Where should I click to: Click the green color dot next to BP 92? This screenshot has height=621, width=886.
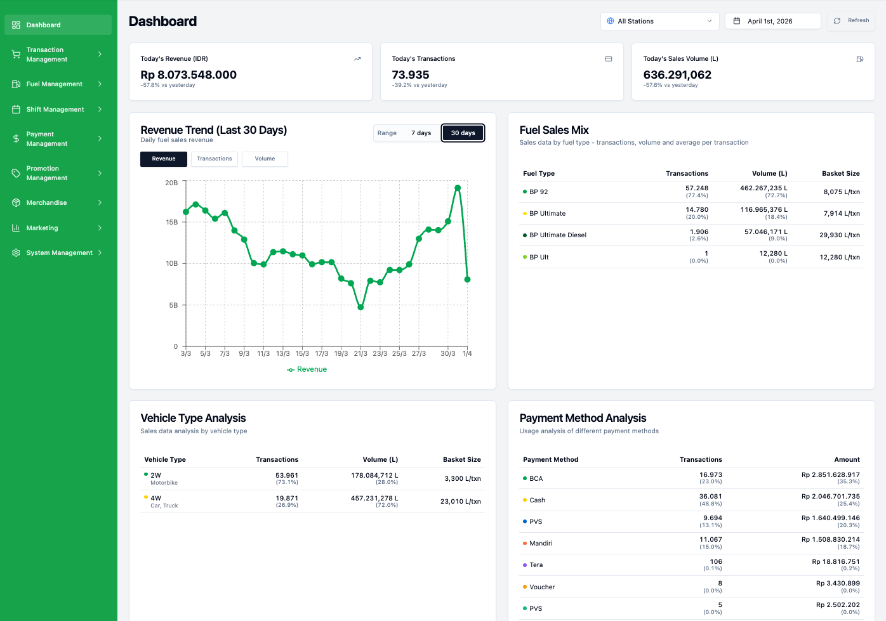pyautogui.click(x=525, y=192)
